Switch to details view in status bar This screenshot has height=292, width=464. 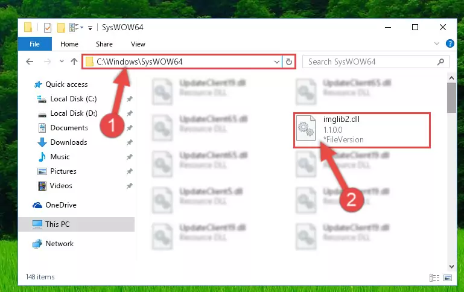434,278
